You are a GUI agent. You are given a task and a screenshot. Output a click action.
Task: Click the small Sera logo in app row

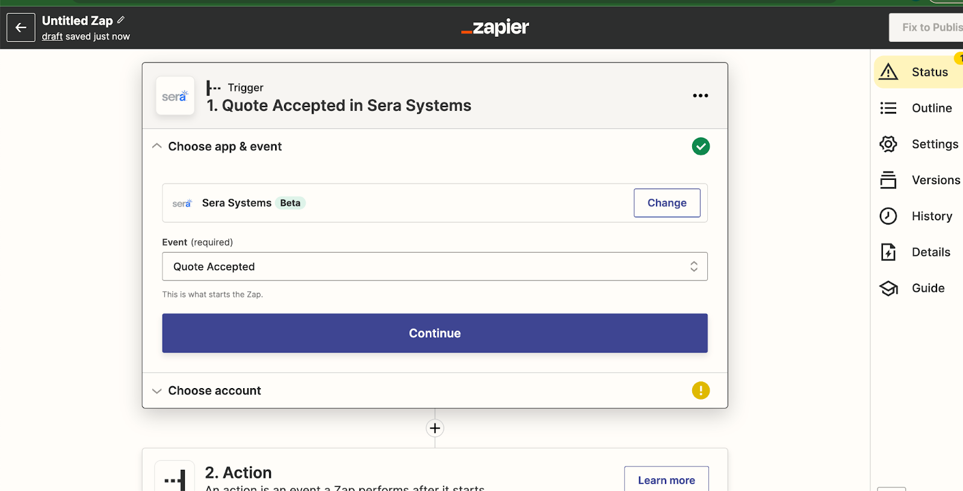(182, 203)
